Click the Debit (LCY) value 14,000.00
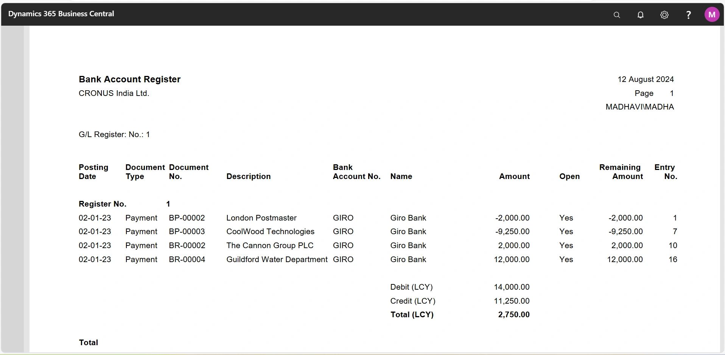The height and width of the screenshot is (355, 725). [512, 287]
